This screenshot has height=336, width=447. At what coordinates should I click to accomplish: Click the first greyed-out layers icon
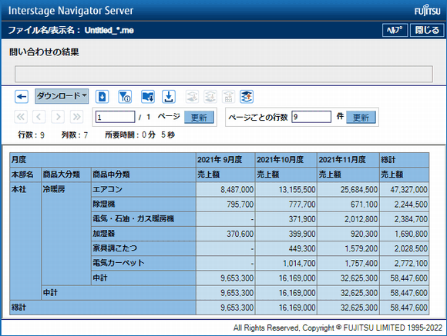pyautogui.click(x=193, y=97)
